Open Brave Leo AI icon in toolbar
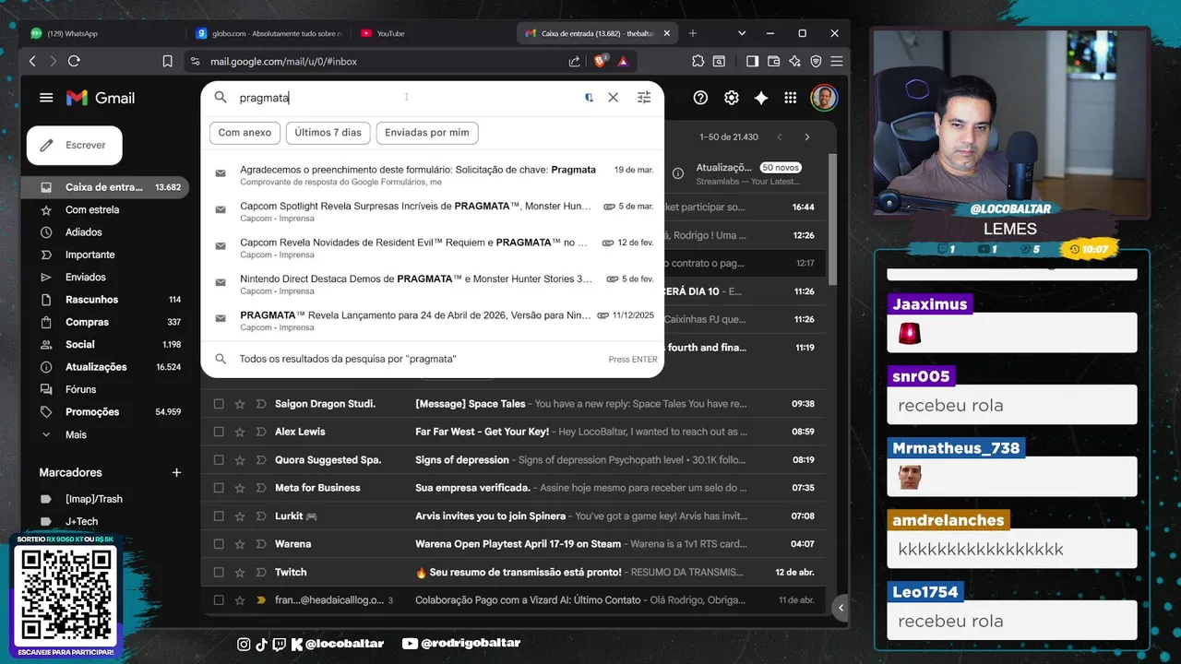Screen dimensions: 1181x664 pos(794,61)
